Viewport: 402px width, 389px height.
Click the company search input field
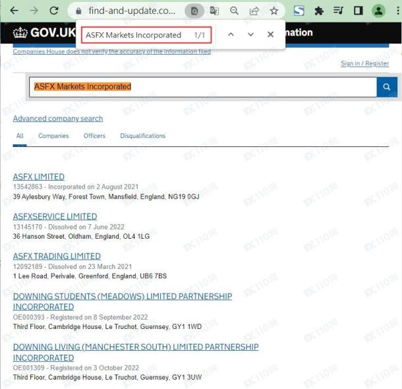(203, 87)
